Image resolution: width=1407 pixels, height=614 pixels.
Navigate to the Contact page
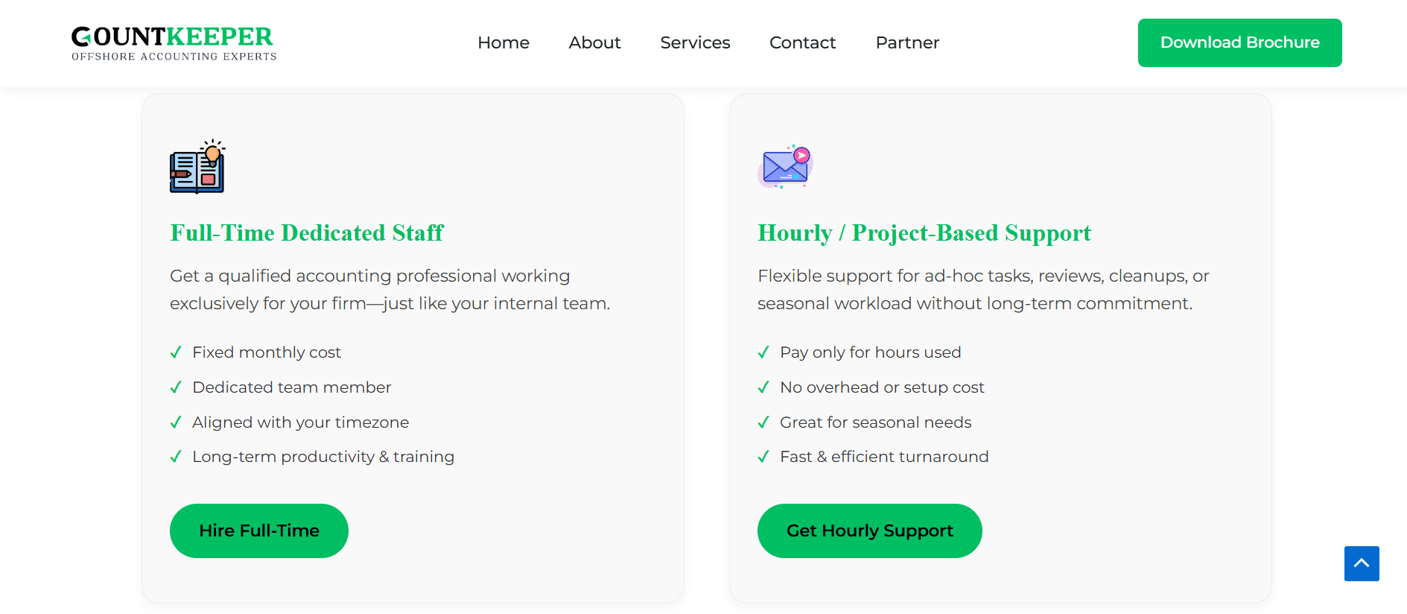[802, 42]
